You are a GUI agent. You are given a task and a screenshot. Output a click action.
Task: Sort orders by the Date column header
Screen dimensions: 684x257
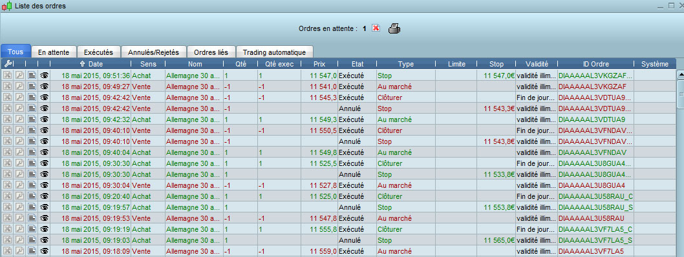[91, 64]
